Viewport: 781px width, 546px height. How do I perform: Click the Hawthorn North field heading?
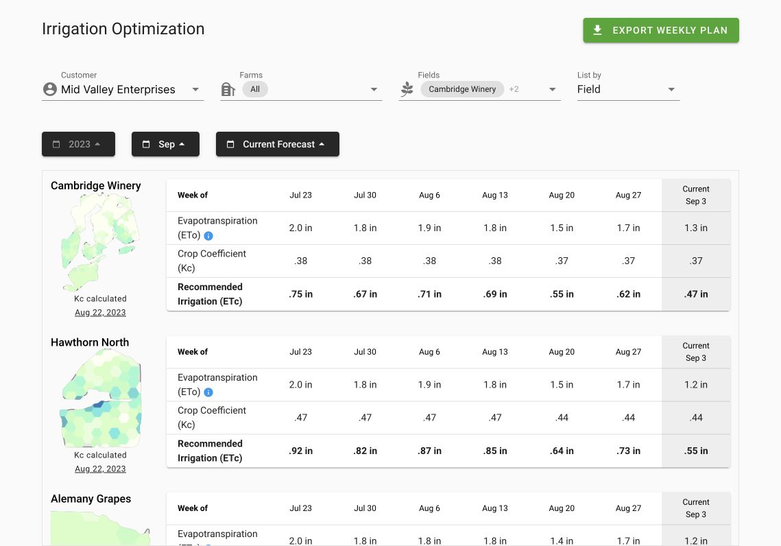click(x=90, y=342)
